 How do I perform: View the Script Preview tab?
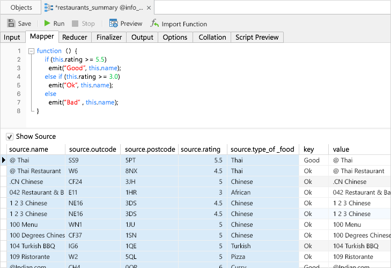pos(257,37)
